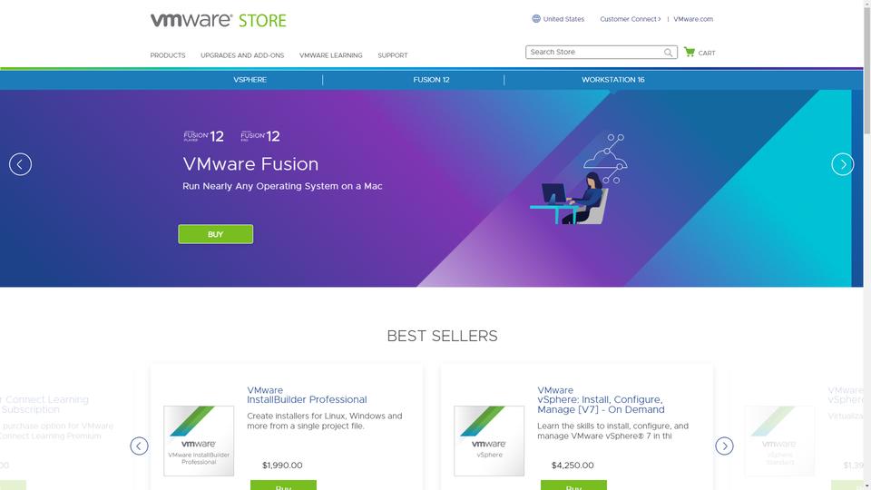Buy vSphere Install Configure Manage course
Screen dimensions: 871x490
pyautogui.click(x=573, y=485)
